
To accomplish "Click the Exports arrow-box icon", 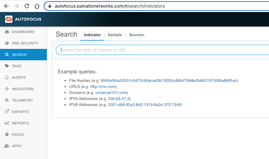I will click(x=7, y=112).
